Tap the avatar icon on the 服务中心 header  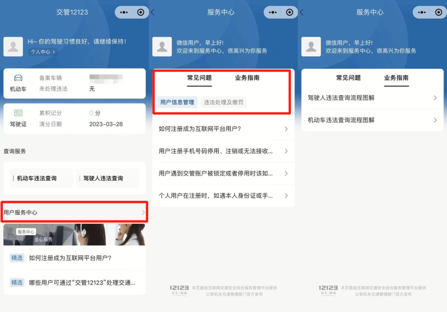tap(162, 47)
